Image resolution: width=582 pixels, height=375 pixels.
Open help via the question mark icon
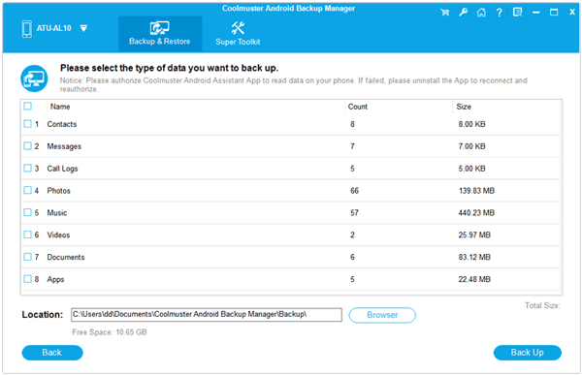500,13
